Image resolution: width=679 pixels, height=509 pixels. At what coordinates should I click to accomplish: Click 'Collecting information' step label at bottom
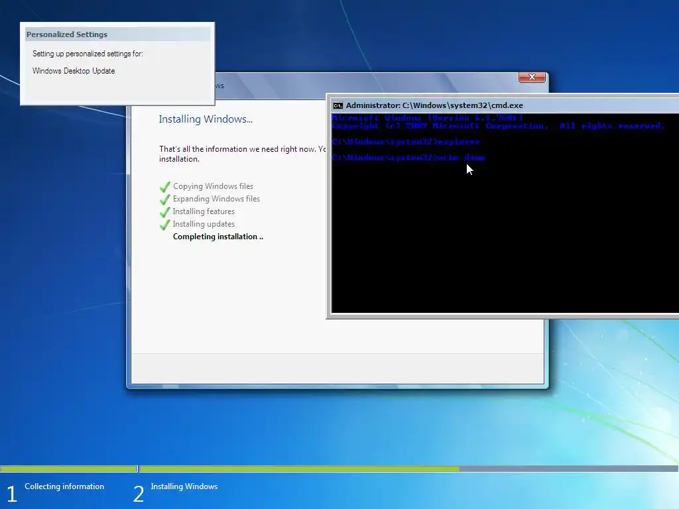pos(64,486)
